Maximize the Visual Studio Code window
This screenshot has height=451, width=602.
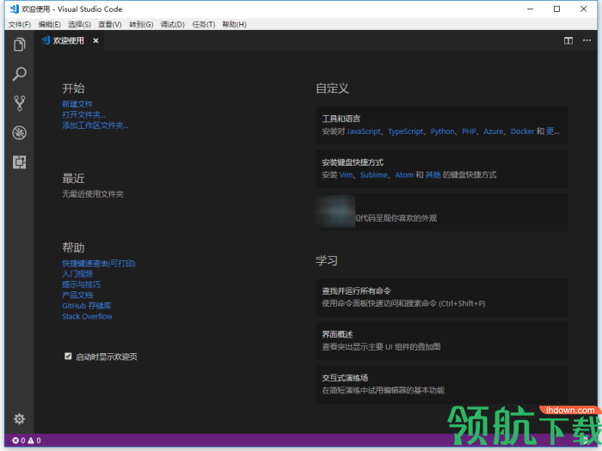[556, 9]
